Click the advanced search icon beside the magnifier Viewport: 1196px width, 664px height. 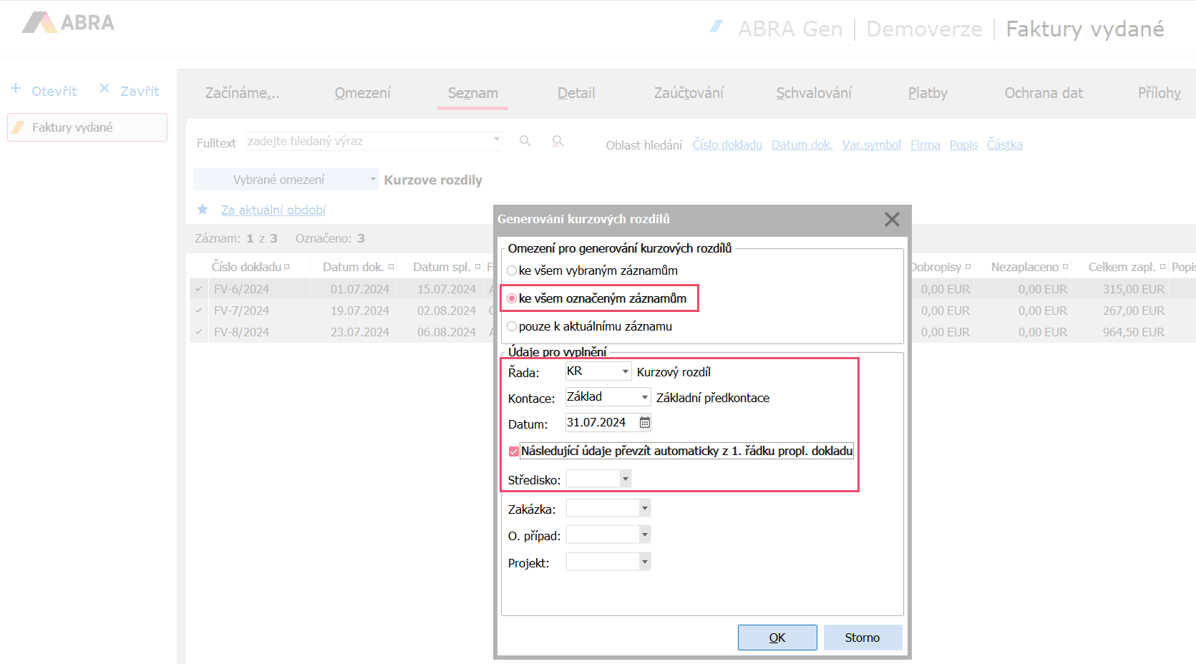pos(558,141)
